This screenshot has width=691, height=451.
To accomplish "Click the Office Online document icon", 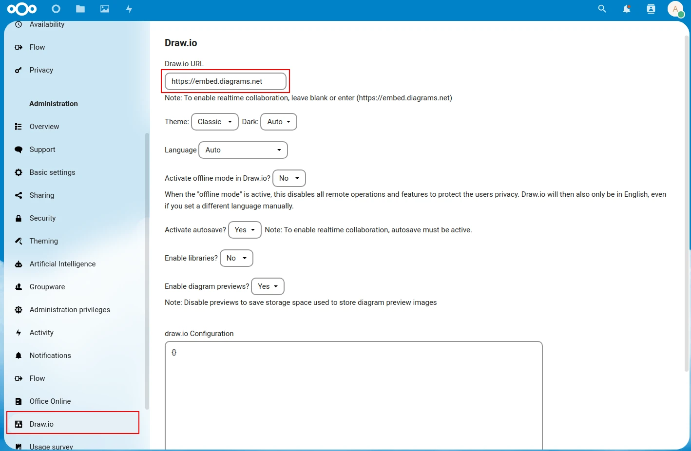I will [19, 401].
